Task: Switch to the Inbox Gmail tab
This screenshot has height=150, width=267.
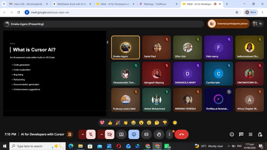Action: click(28, 4)
